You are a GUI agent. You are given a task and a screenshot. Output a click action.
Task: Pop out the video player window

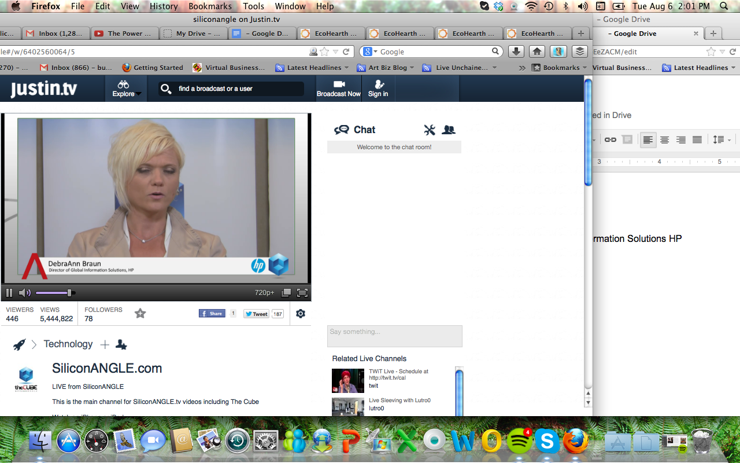[286, 293]
